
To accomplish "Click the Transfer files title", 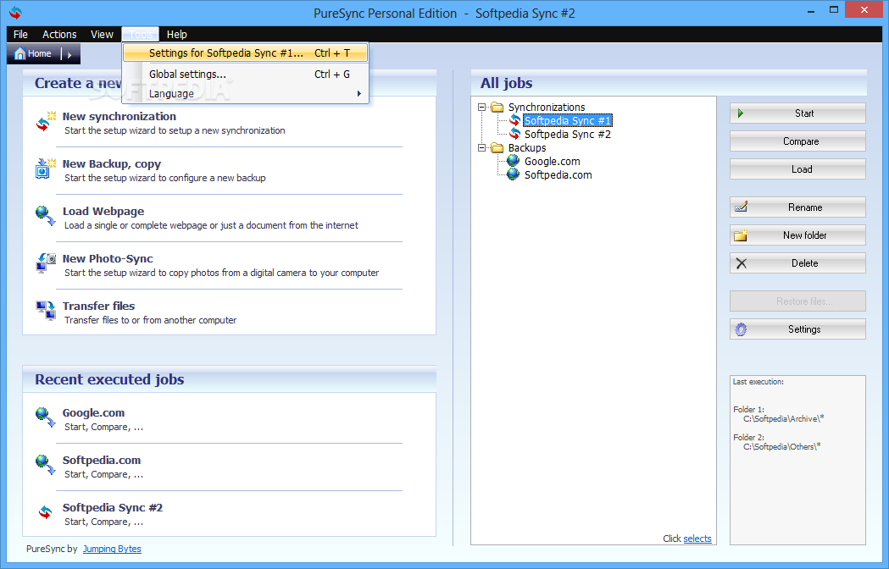I will click(x=98, y=306).
